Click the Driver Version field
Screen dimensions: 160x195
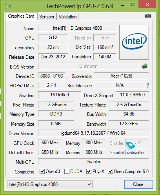[93, 133]
